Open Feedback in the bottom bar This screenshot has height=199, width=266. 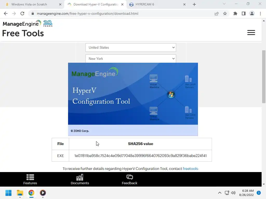click(130, 179)
